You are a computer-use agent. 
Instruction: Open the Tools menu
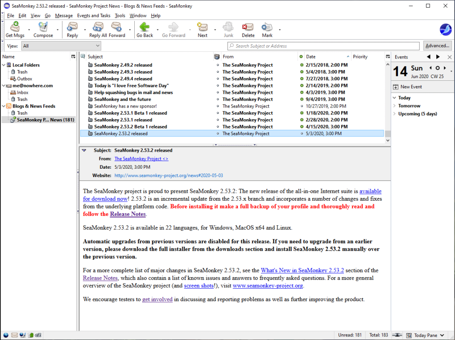coord(120,16)
